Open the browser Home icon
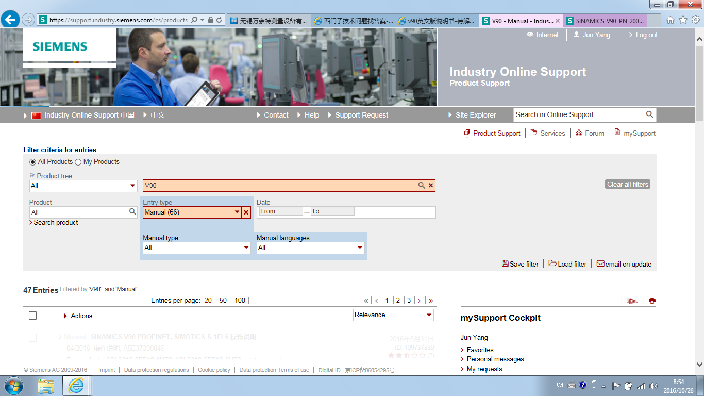The image size is (704, 396). 671,20
